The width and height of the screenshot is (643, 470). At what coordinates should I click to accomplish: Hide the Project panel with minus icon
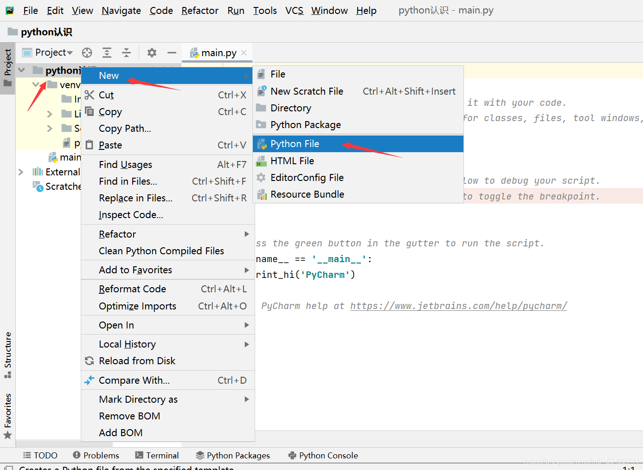pyautogui.click(x=172, y=52)
